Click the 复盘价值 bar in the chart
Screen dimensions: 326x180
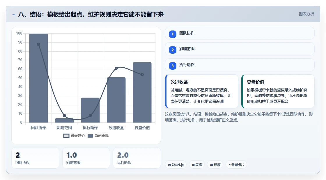[142, 92]
